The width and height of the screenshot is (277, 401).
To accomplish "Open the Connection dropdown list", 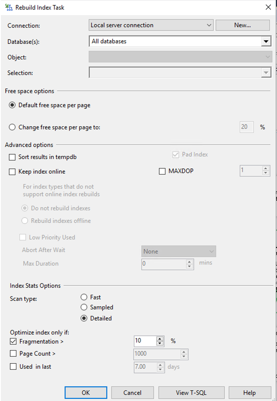I will [x=209, y=25].
